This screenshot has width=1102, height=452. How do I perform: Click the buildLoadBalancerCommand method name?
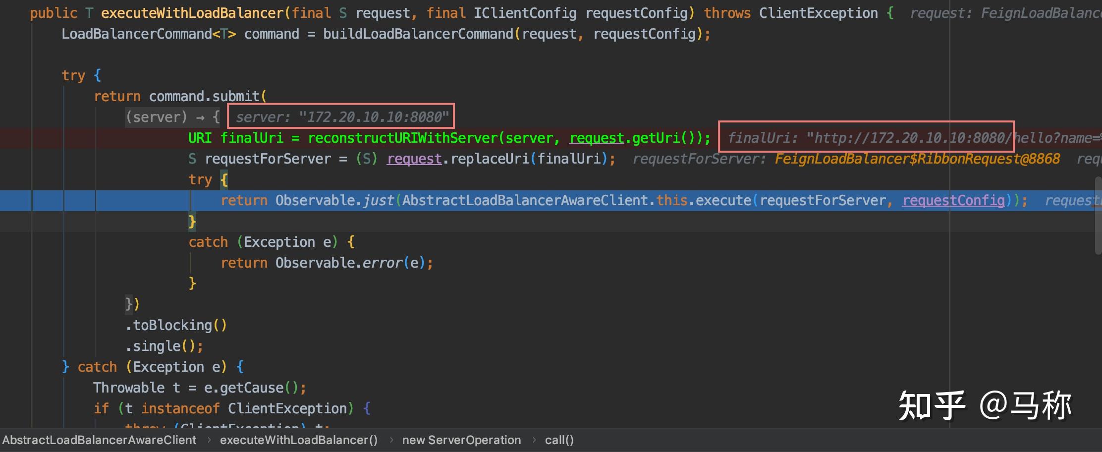pos(418,34)
